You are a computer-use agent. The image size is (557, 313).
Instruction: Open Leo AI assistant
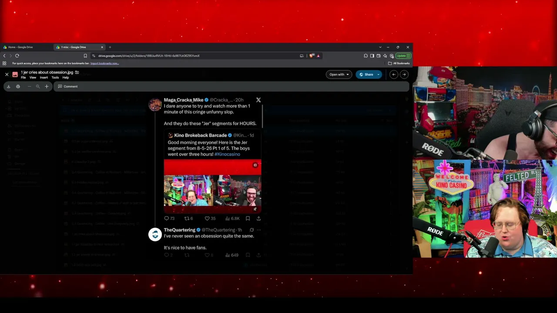coord(385,56)
